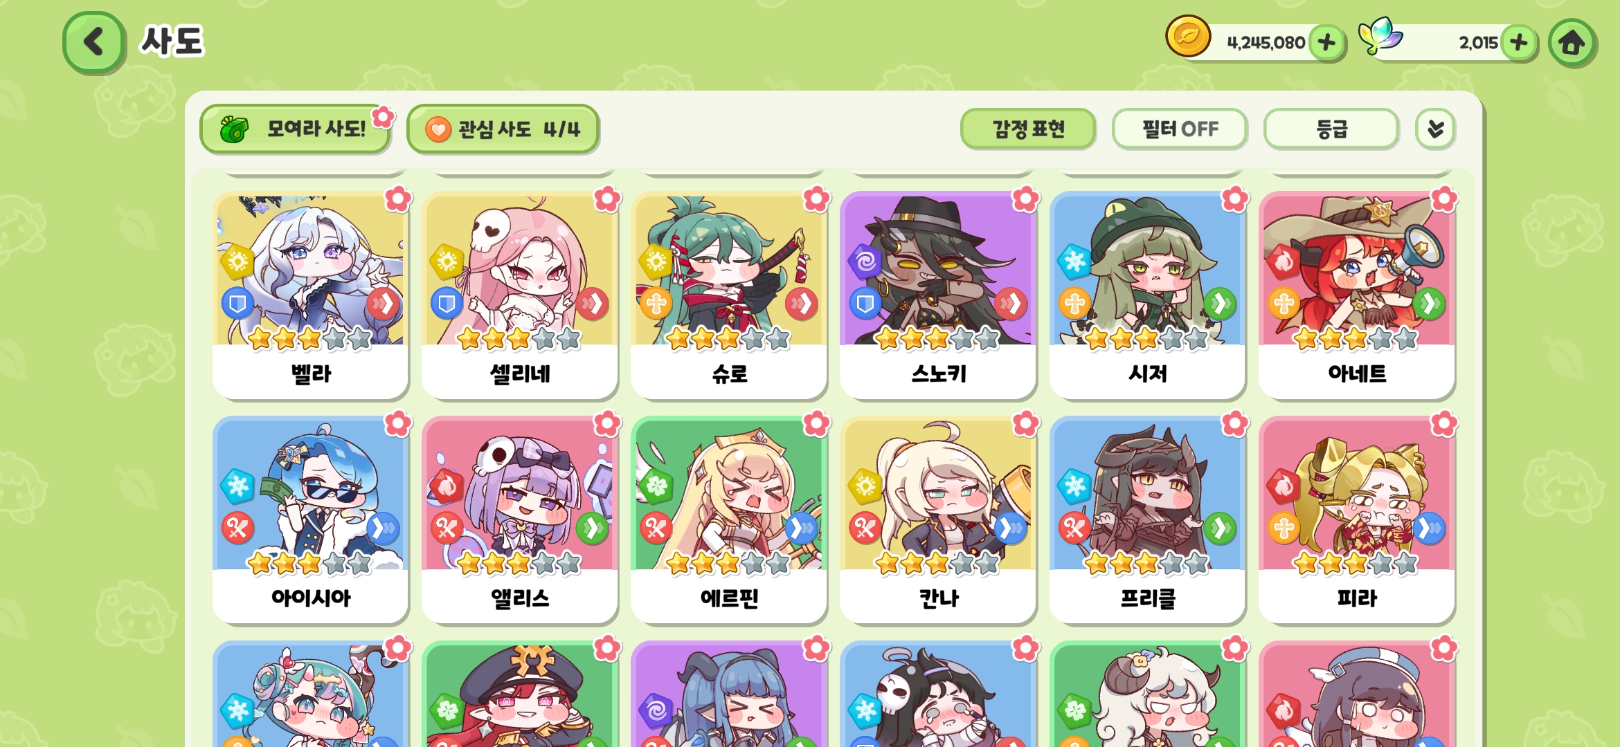The width and height of the screenshot is (1620, 747).
Task: Open the 필터 OFF filter options
Action: click(x=1180, y=129)
